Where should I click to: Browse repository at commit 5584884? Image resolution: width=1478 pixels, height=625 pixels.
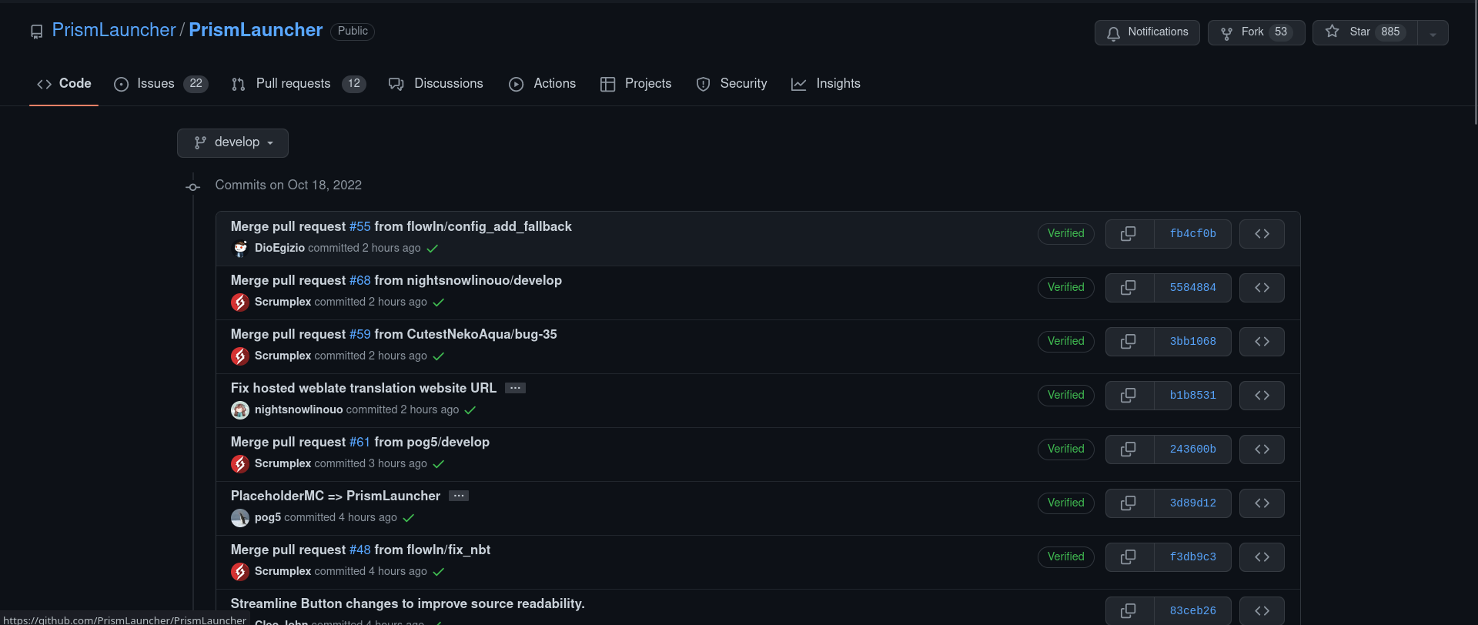[1262, 288]
